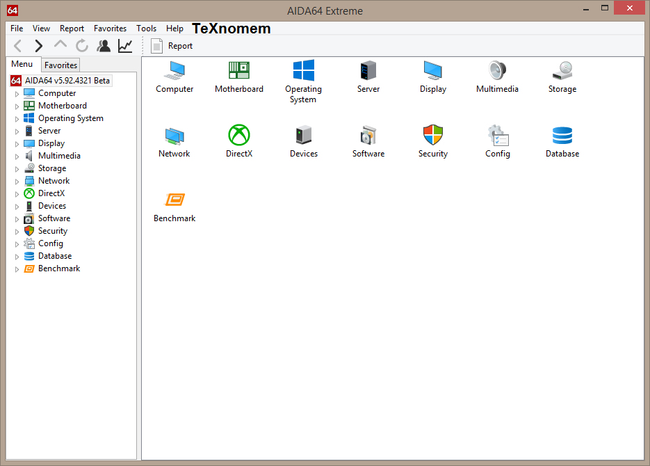Screen dimensions: 650x466
Task: Open the Motherboard icon in main pane
Action: click(x=239, y=70)
